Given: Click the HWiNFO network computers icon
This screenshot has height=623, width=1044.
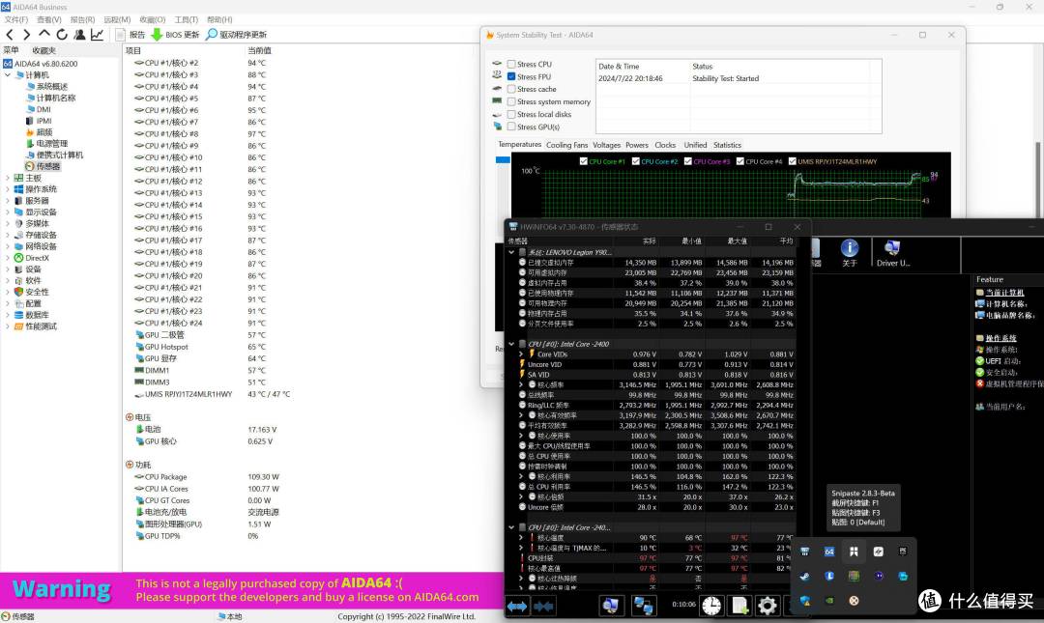Looking at the screenshot, I should [x=643, y=606].
